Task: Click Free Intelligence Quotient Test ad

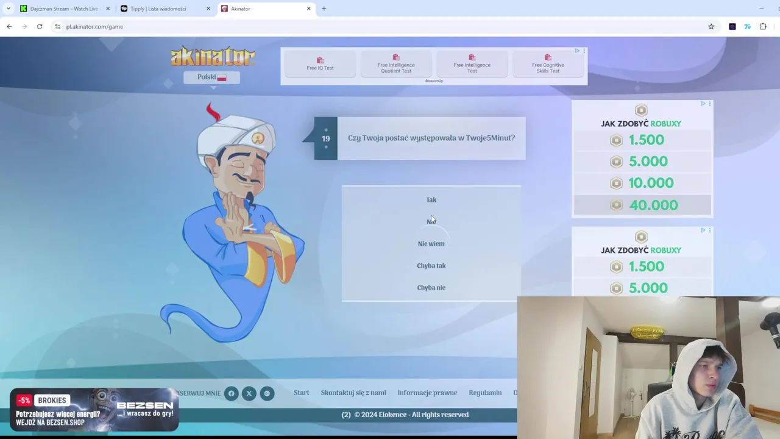Action: pos(396,64)
